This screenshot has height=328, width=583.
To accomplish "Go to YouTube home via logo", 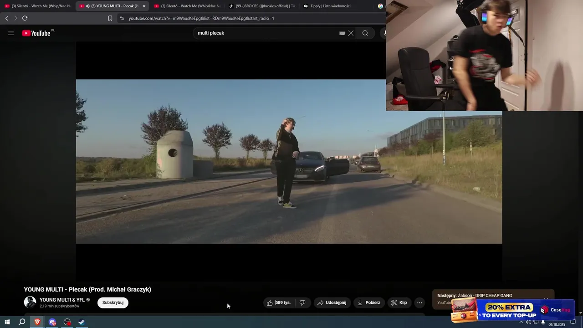I will tap(36, 33).
